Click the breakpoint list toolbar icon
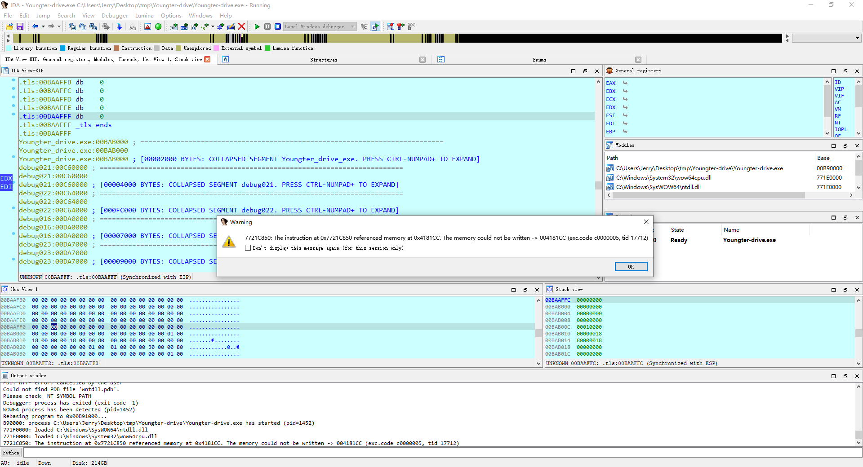This screenshot has width=863, height=467. (x=390, y=26)
